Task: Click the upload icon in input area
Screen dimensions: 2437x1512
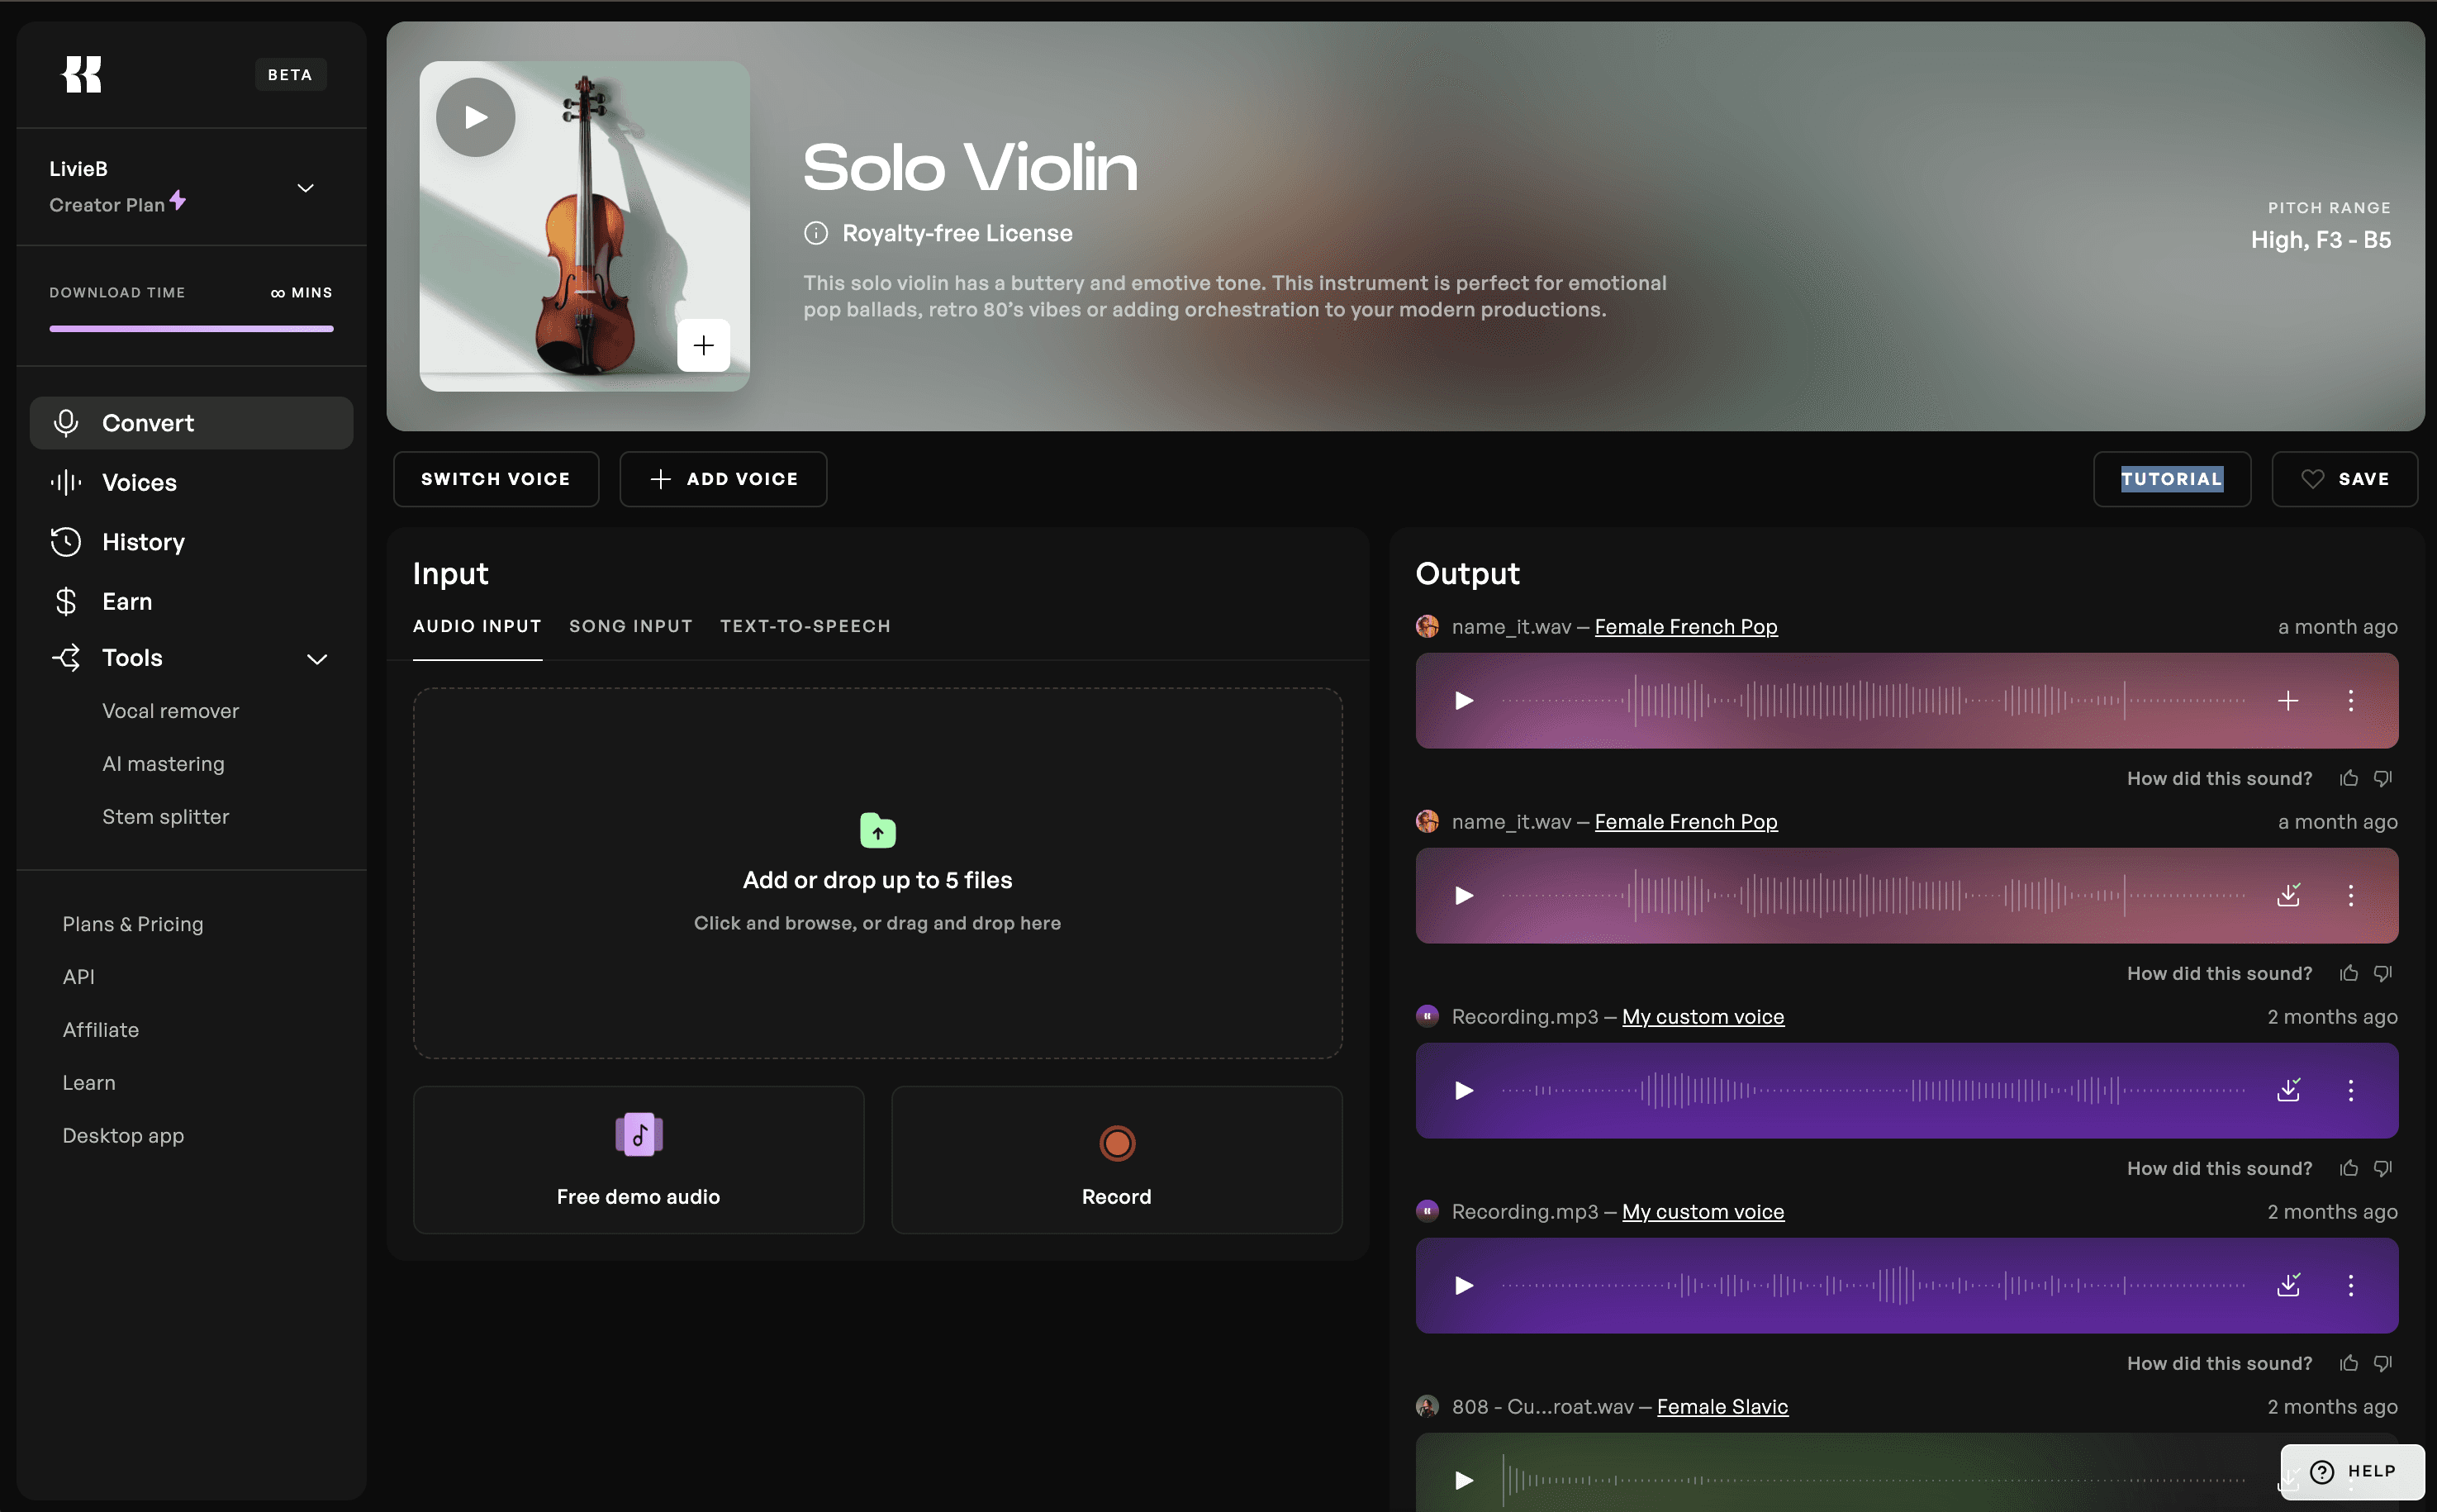Action: (877, 831)
